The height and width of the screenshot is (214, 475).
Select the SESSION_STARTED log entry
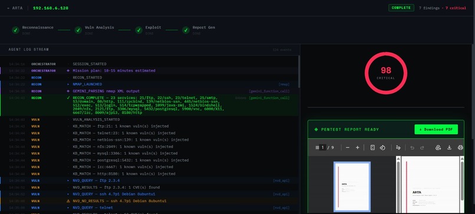pyautogui.click(x=149, y=64)
